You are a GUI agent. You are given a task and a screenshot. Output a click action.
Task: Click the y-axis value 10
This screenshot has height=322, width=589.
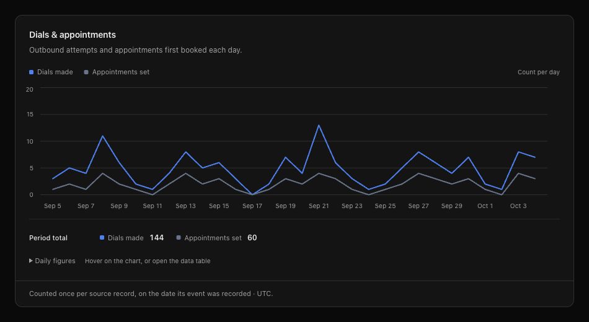point(30,141)
